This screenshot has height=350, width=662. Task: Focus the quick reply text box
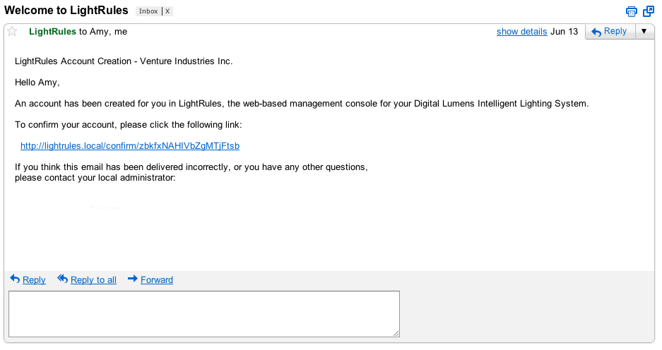pyautogui.click(x=203, y=313)
